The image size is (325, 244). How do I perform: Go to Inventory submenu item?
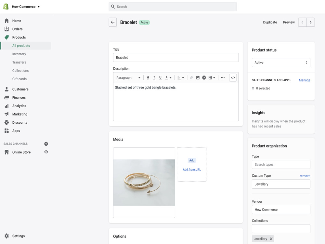[x=19, y=54]
